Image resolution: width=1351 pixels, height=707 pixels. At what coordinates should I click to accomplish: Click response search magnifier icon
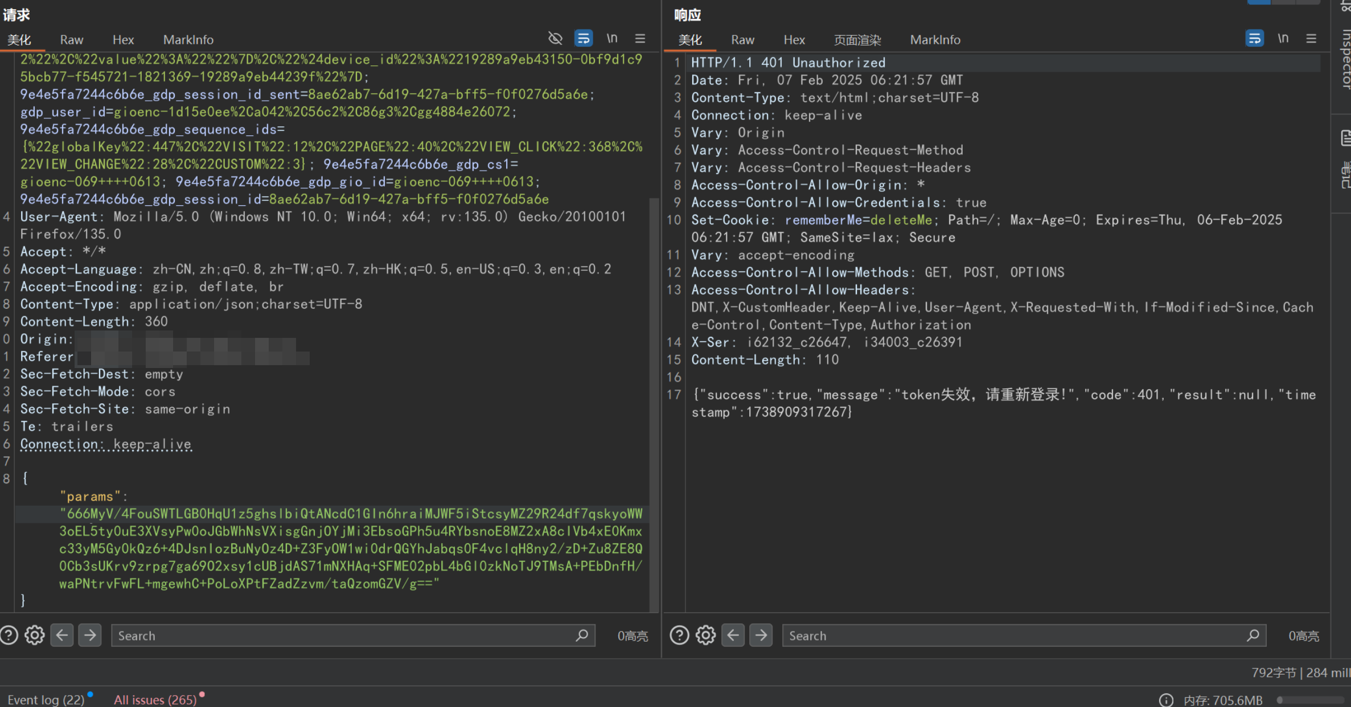tap(1253, 635)
